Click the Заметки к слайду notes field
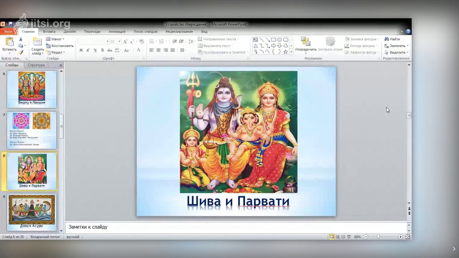 (236, 227)
